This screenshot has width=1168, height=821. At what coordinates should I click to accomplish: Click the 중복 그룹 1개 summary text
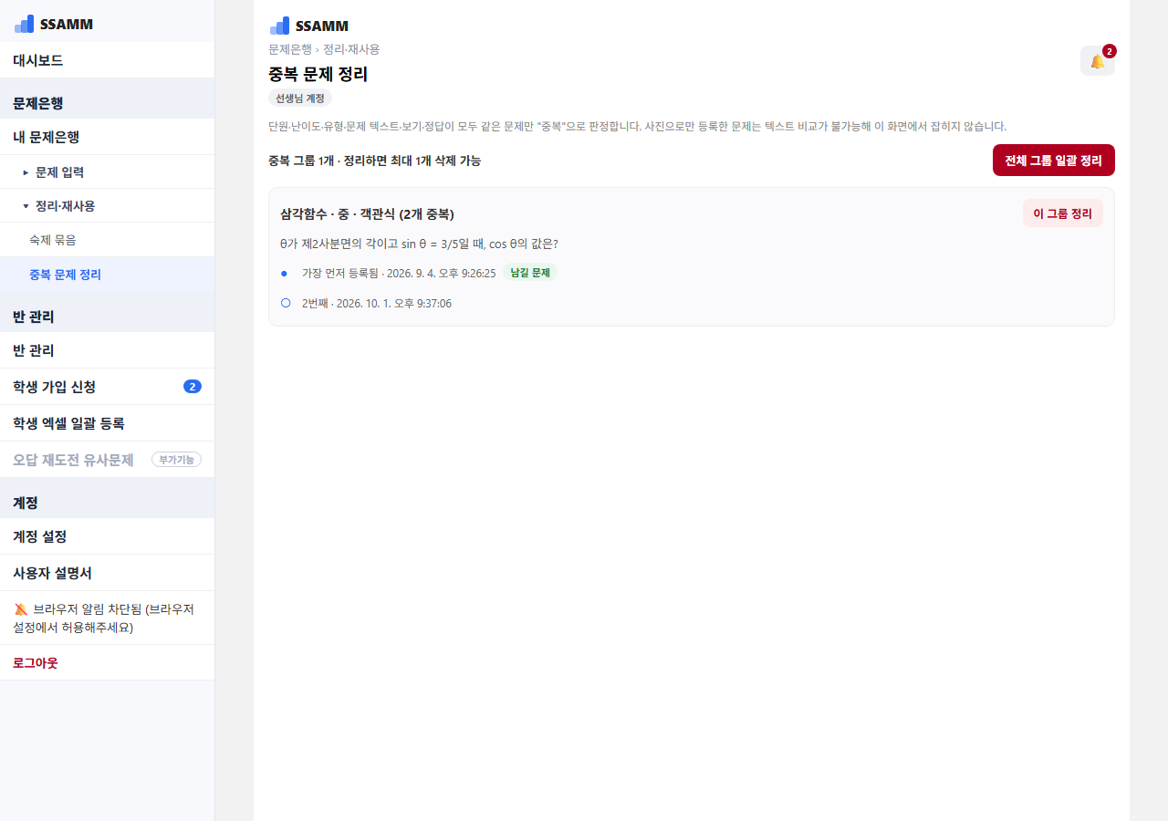[x=375, y=161]
